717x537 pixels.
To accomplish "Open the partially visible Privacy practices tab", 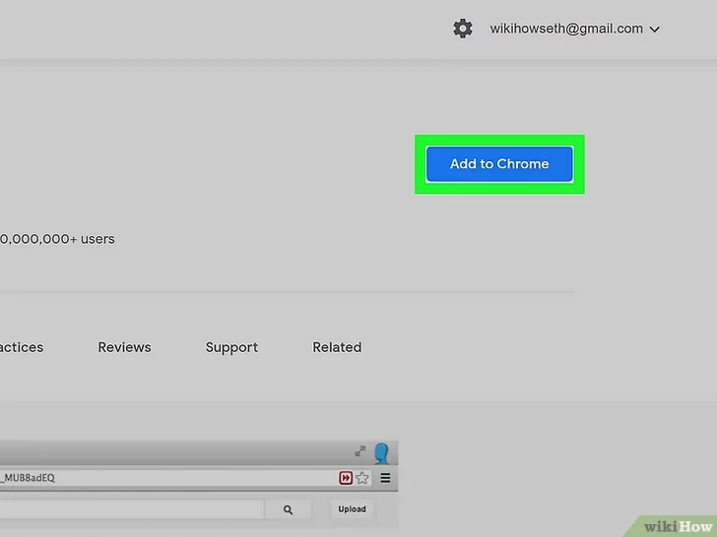I will coord(21,347).
